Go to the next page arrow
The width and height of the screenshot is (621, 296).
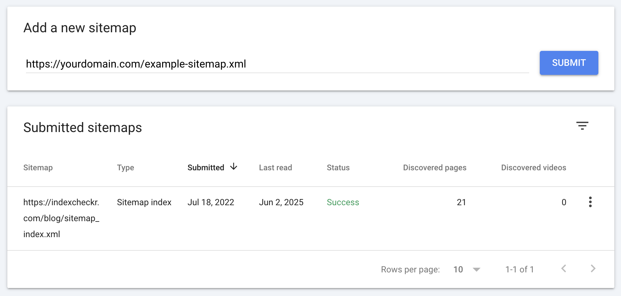coord(593,268)
